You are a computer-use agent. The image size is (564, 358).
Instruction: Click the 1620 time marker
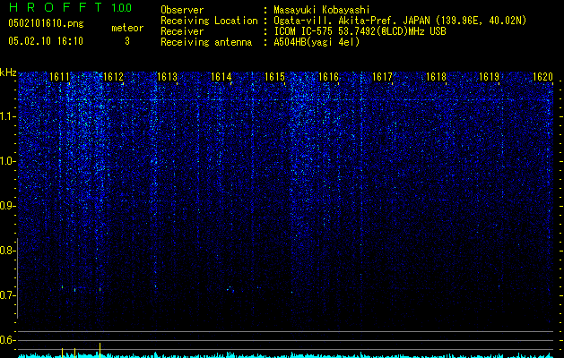pos(542,77)
